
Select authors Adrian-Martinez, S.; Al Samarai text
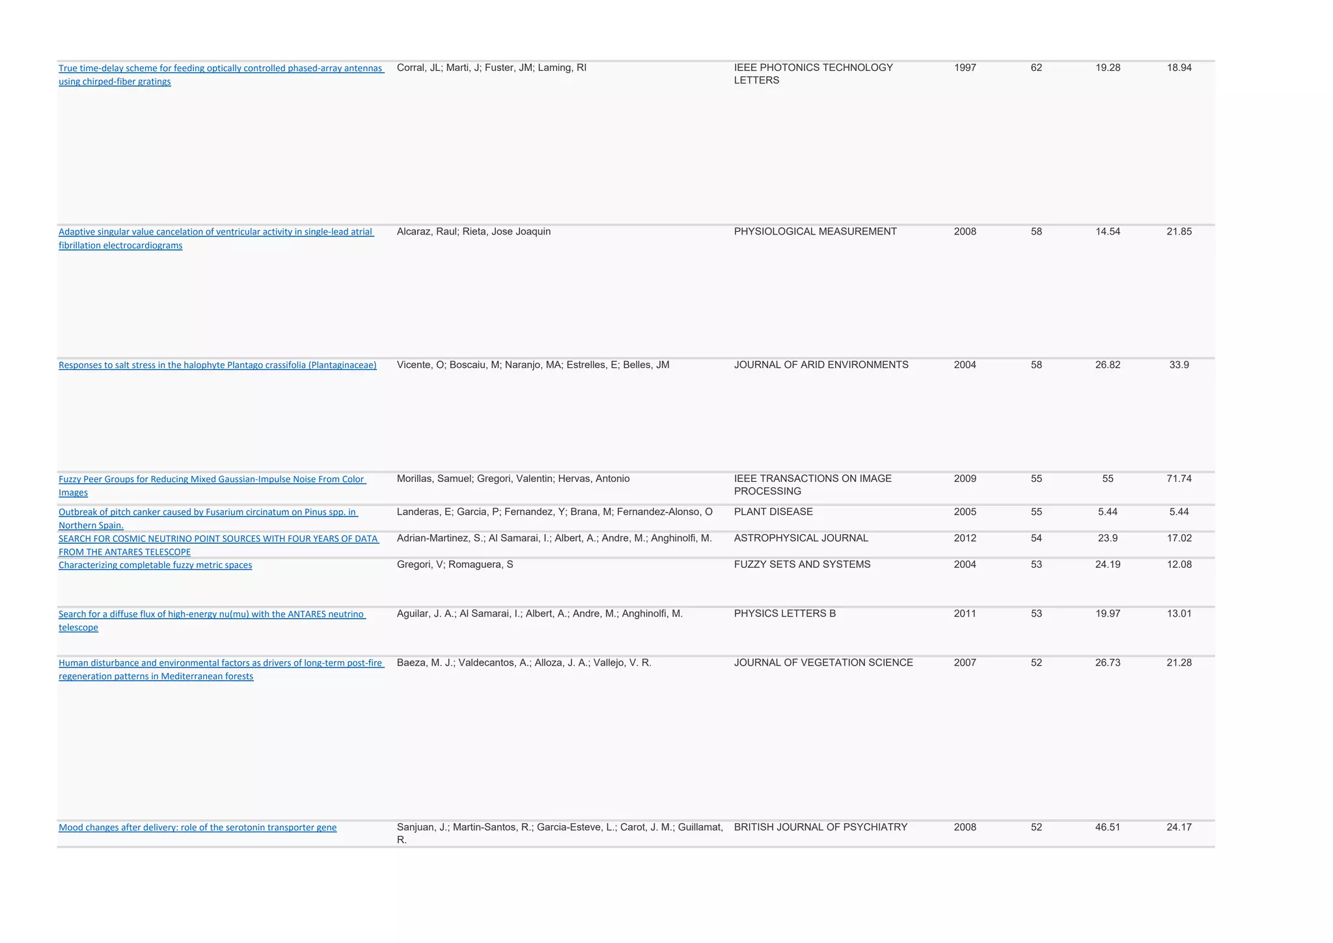point(555,539)
